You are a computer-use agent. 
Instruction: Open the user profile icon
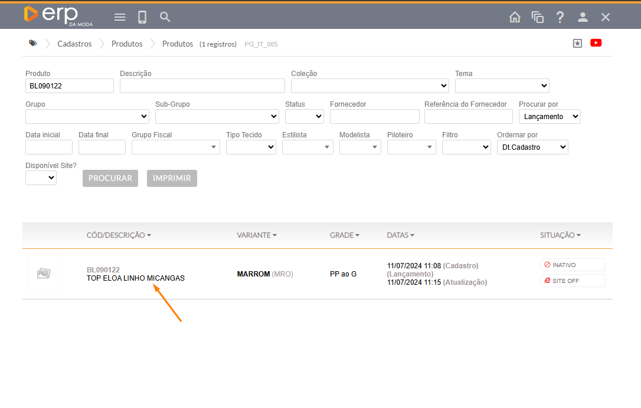[583, 17]
